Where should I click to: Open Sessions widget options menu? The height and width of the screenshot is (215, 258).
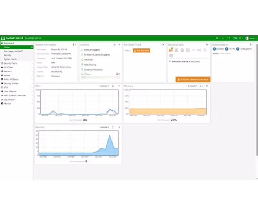click(x=119, y=127)
